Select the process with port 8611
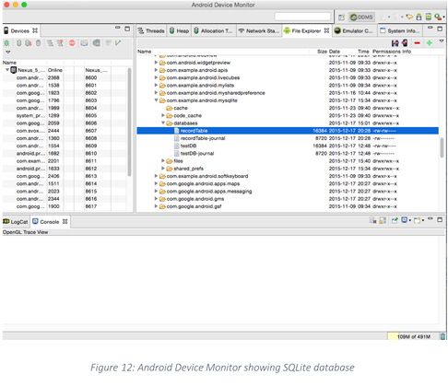 (x=64, y=161)
